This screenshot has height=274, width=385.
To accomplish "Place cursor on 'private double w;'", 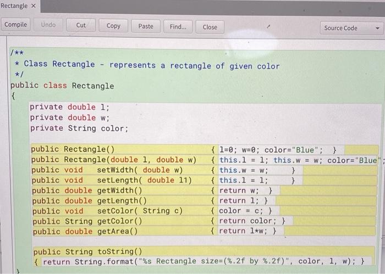I will [70, 118].
